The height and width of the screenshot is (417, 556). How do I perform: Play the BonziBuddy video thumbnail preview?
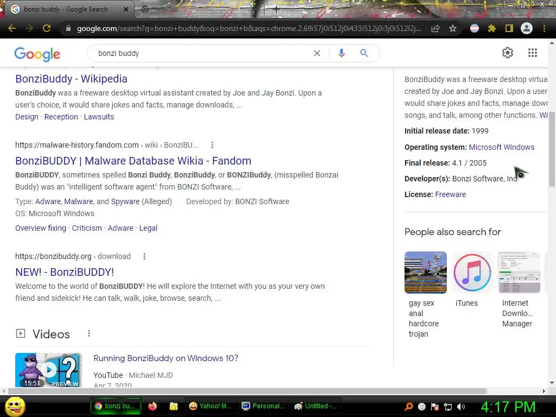tap(48, 370)
